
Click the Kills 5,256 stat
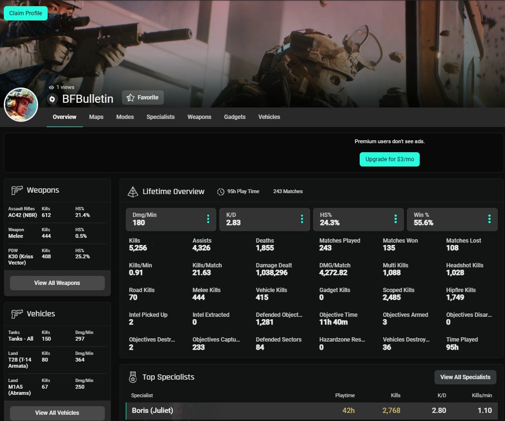[138, 245]
